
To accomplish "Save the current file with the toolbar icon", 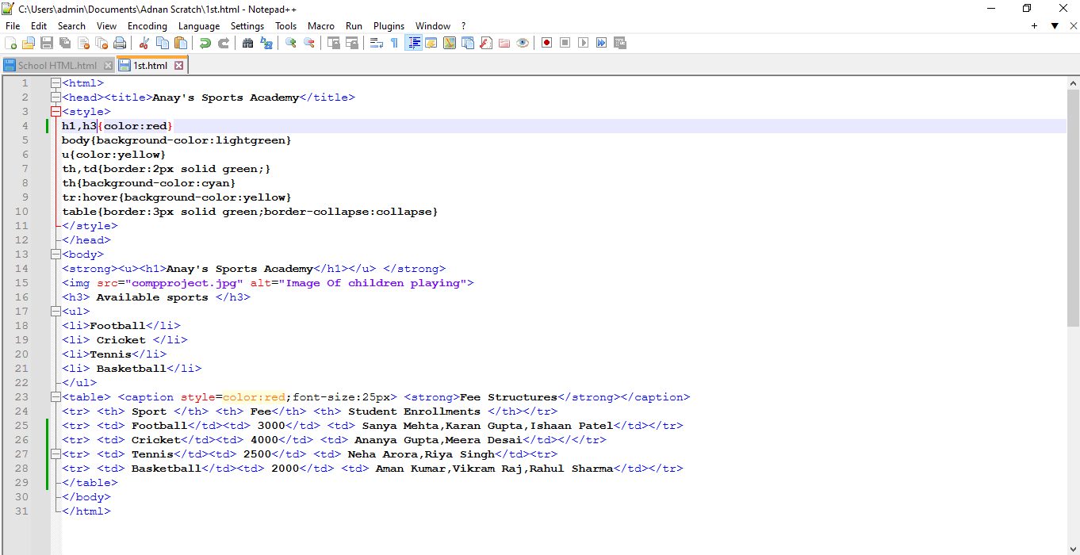I will [x=47, y=43].
